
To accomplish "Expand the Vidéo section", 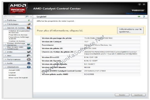I will click(x=5, y=52).
